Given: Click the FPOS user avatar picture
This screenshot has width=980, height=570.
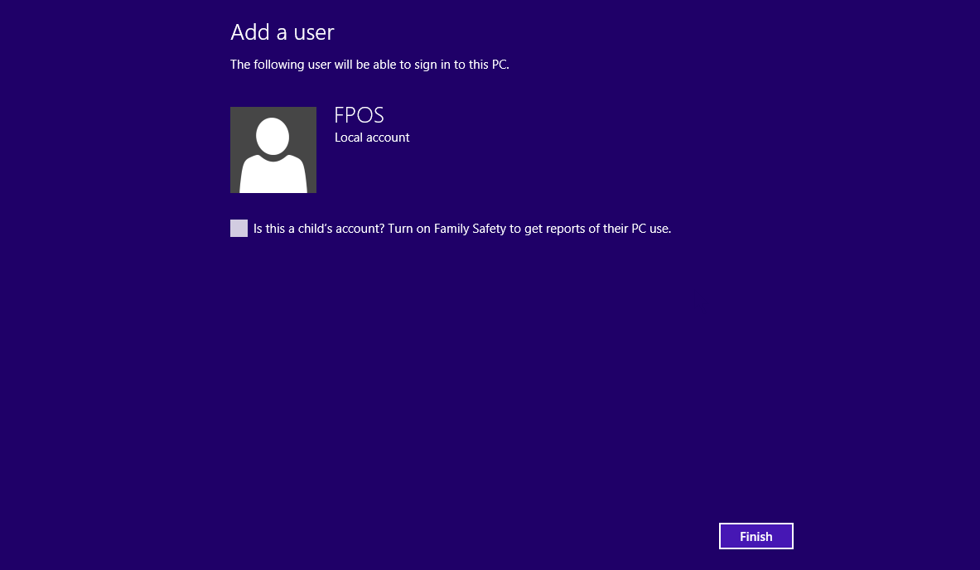Looking at the screenshot, I should coord(273,150).
